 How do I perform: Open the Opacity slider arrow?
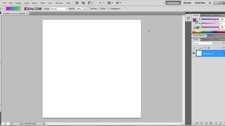83,9
